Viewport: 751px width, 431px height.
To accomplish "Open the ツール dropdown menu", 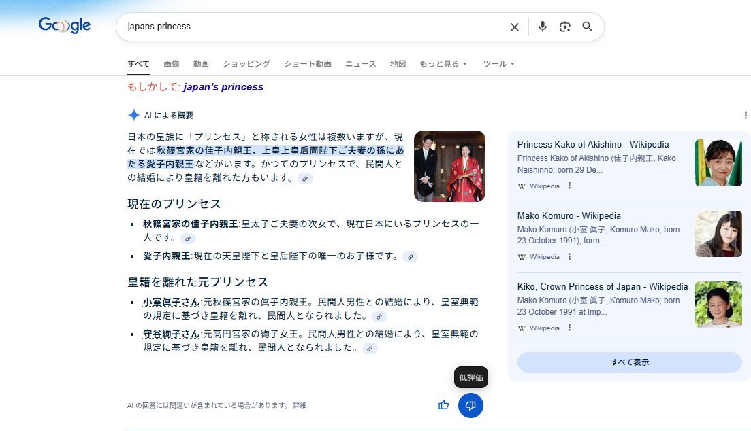I will point(498,64).
